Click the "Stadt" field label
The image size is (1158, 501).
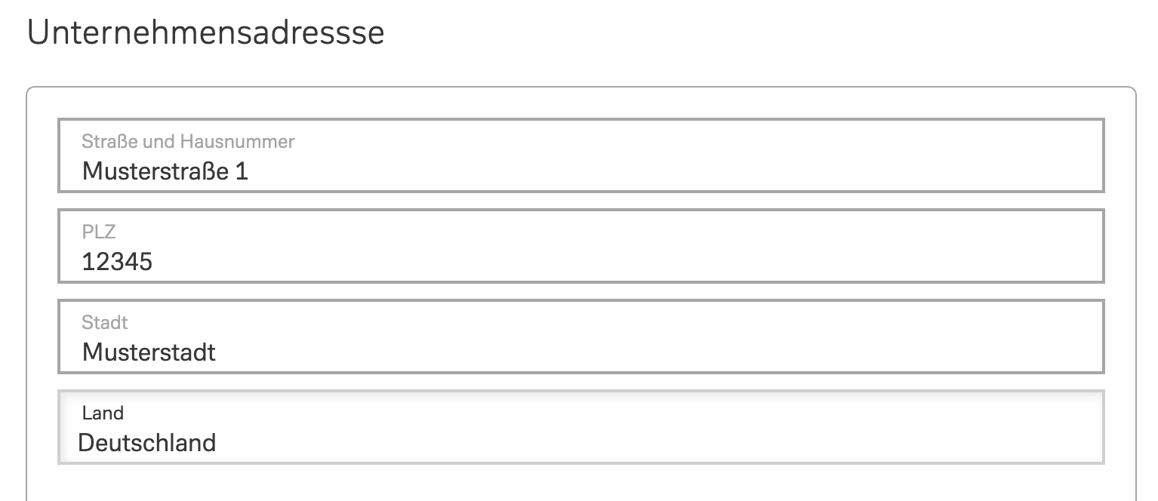coord(104,322)
